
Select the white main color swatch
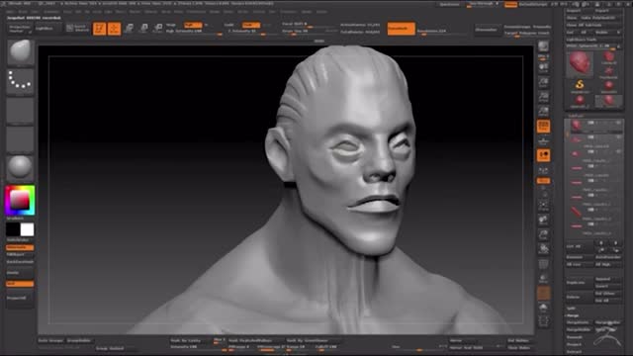click(x=27, y=229)
